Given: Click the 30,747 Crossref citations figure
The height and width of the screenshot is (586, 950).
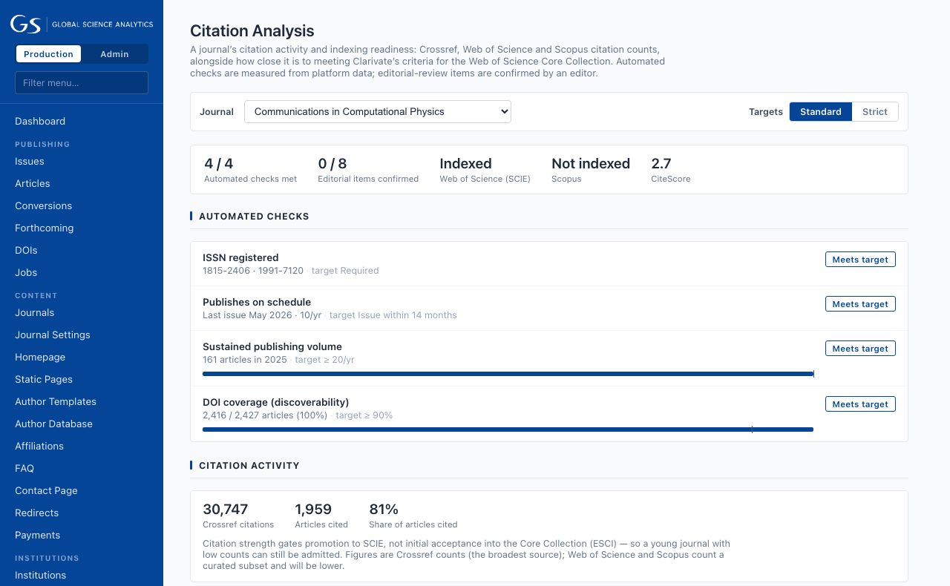Looking at the screenshot, I should (x=238, y=516).
